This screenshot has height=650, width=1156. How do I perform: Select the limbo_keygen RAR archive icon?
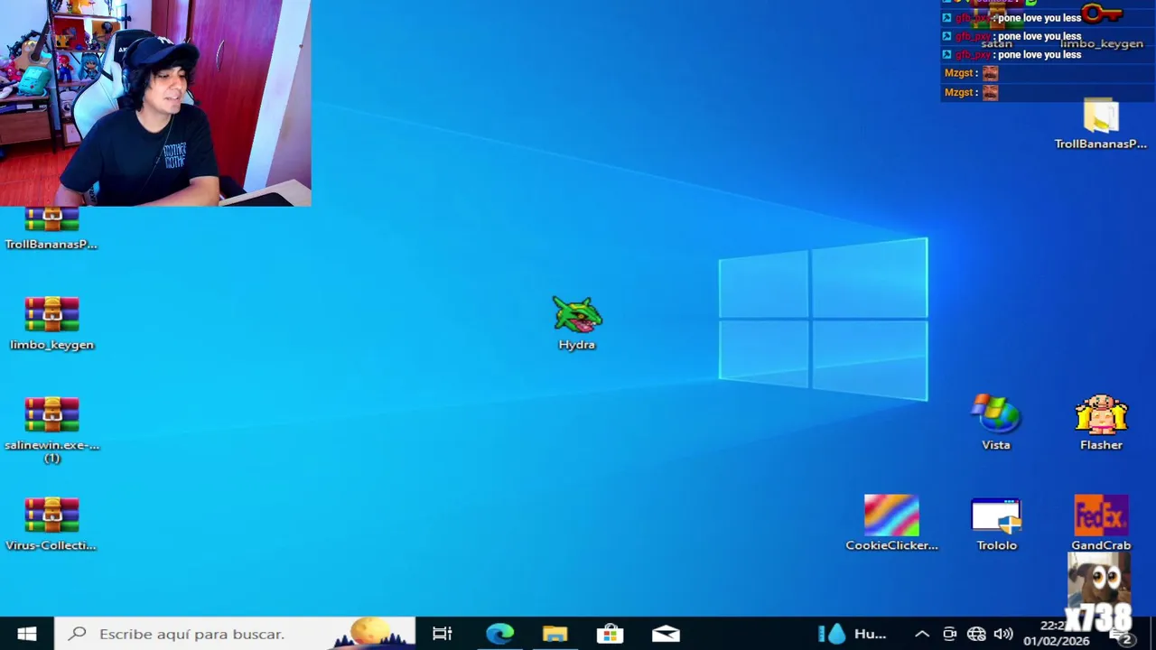pyautogui.click(x=51, y=322)
